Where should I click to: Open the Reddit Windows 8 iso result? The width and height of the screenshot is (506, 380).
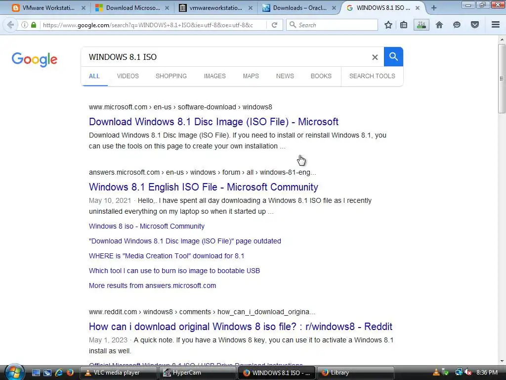(241, 327)
